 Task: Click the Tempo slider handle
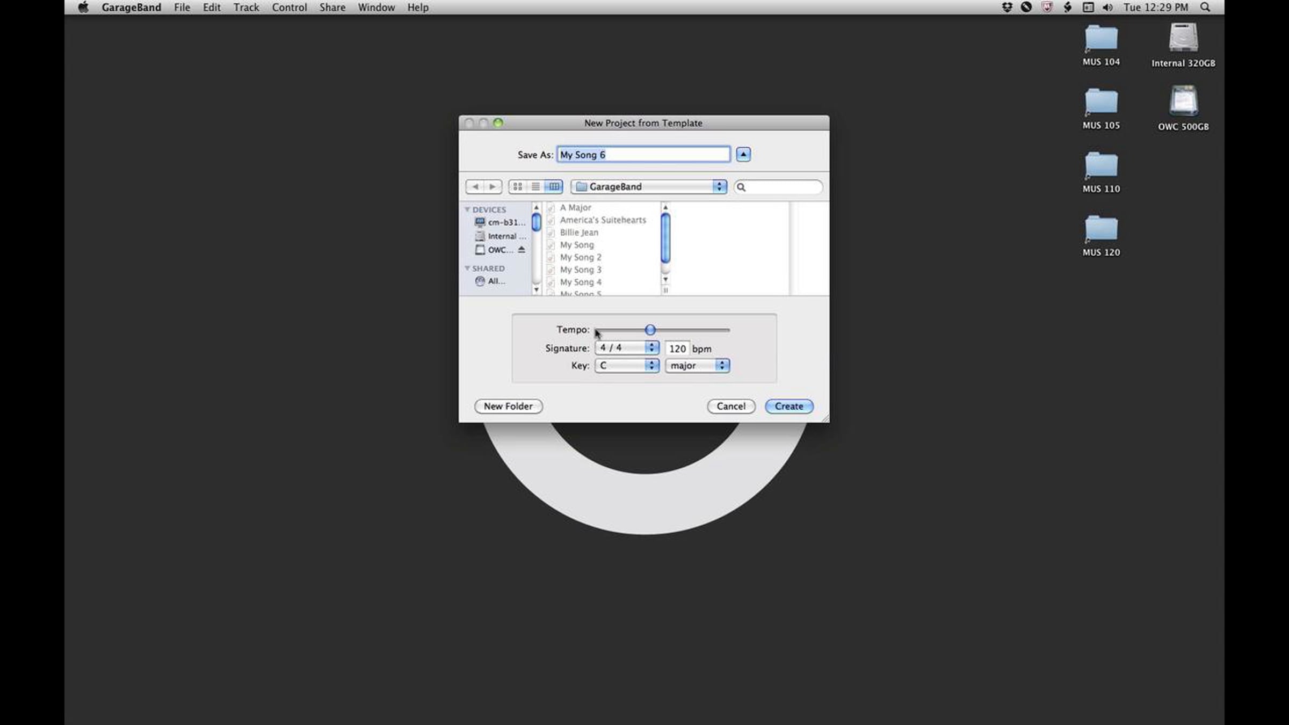[650, 330]
